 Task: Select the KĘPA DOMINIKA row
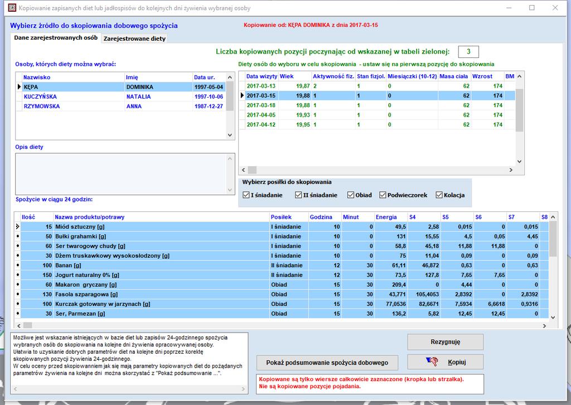click(121, 87)
